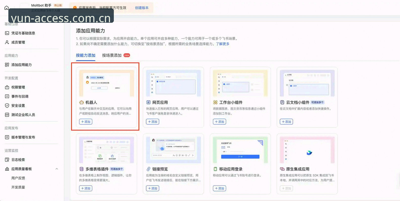Open 安全设置 via its shield icon
Screen dimensions: 400x201
(x=7, y=105)
